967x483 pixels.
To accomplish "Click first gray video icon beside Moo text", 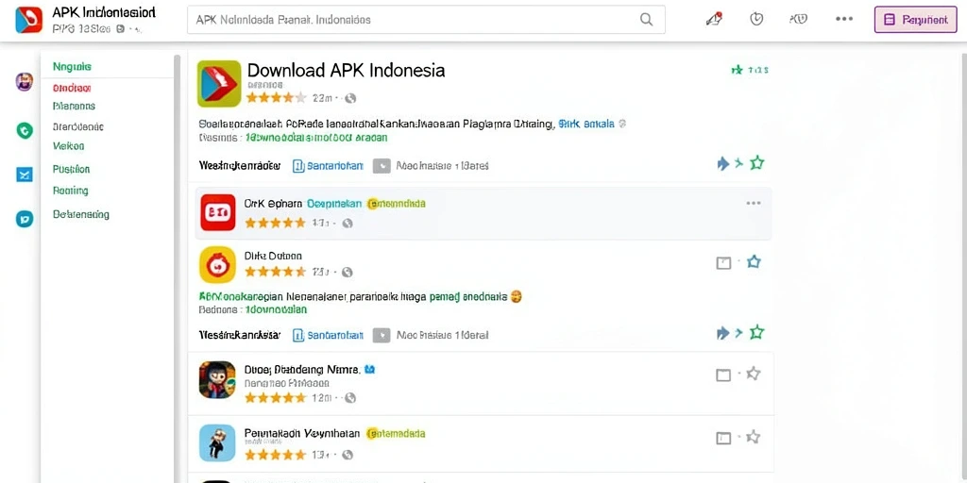I will tap(382, 166).
